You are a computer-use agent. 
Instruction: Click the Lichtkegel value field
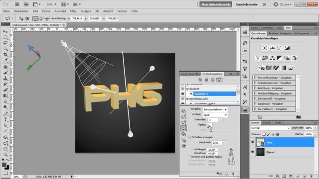212,150
